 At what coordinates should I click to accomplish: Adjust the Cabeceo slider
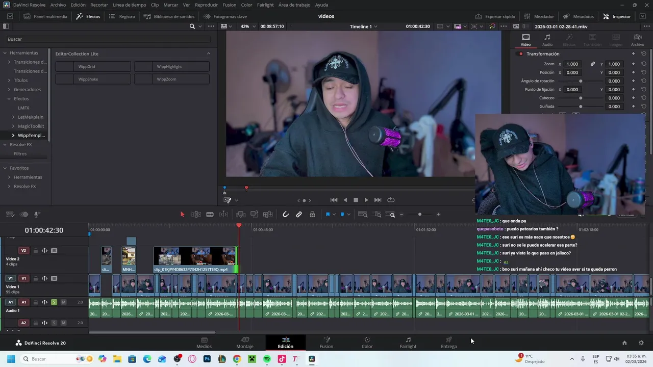pyautogui.click(x=581, y=98)
